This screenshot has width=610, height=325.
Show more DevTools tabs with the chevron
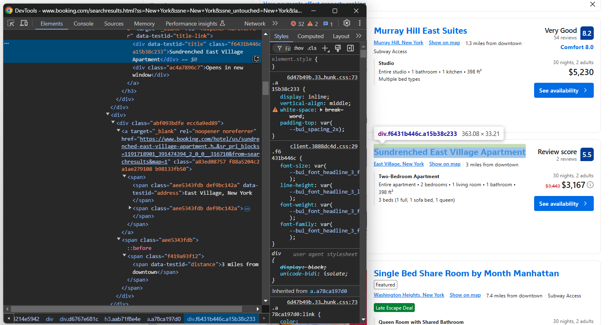click(275, 23)
